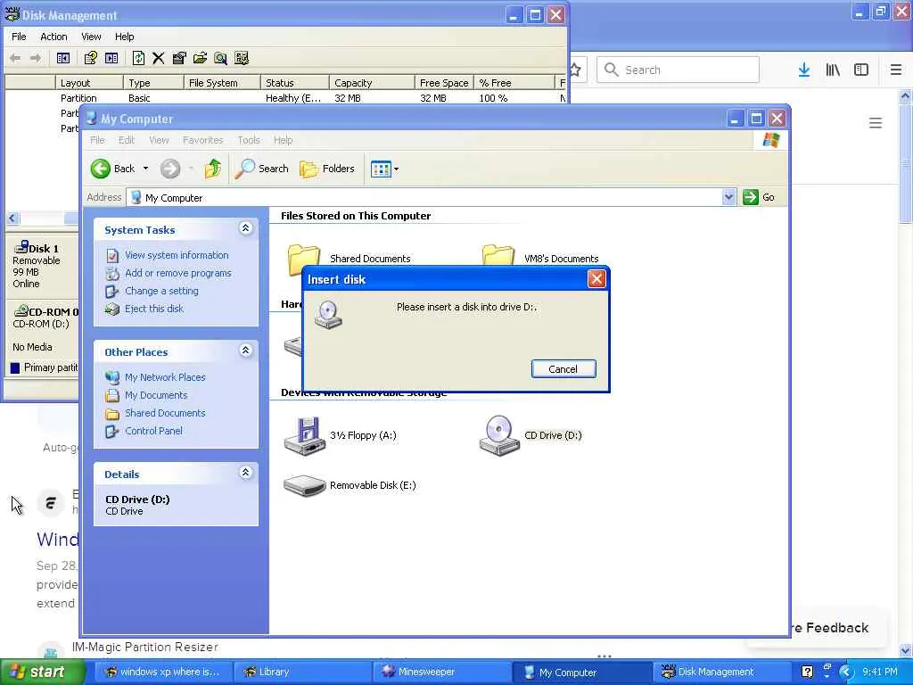Image resolution: width=913 pixels, height=685 pixels.
Task: Collapse the Other Places panel
Action: pyautogui.click(x=246, y=351)
